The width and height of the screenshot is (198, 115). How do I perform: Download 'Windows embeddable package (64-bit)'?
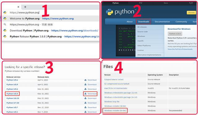tap(121, 97)
